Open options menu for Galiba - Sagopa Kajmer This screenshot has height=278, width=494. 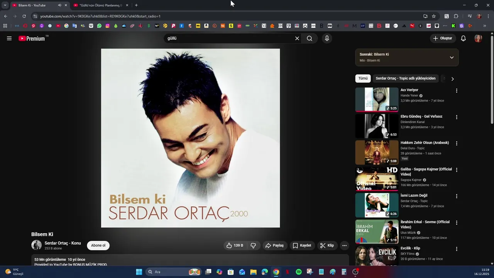457,170
